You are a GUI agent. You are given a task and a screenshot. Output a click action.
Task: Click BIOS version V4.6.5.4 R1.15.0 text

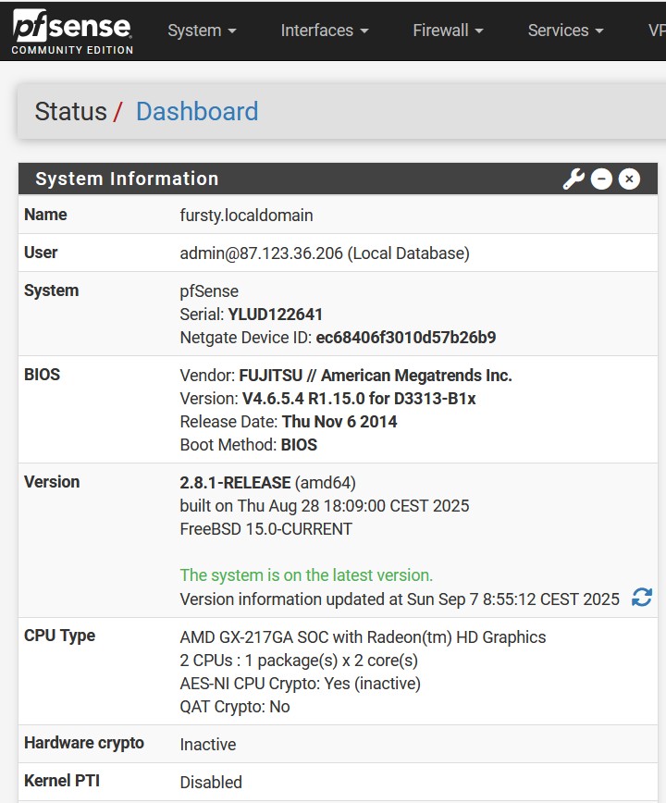pos(359,399)
